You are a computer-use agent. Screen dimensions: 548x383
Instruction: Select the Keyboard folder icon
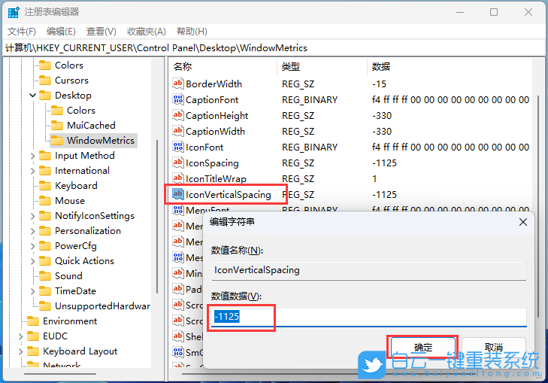pyautogui.click(x=45, y=186)
